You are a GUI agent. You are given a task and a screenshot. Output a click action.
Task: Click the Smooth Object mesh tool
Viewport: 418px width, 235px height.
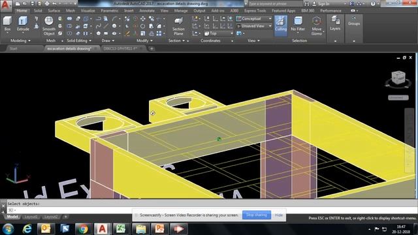click(49, 26)
